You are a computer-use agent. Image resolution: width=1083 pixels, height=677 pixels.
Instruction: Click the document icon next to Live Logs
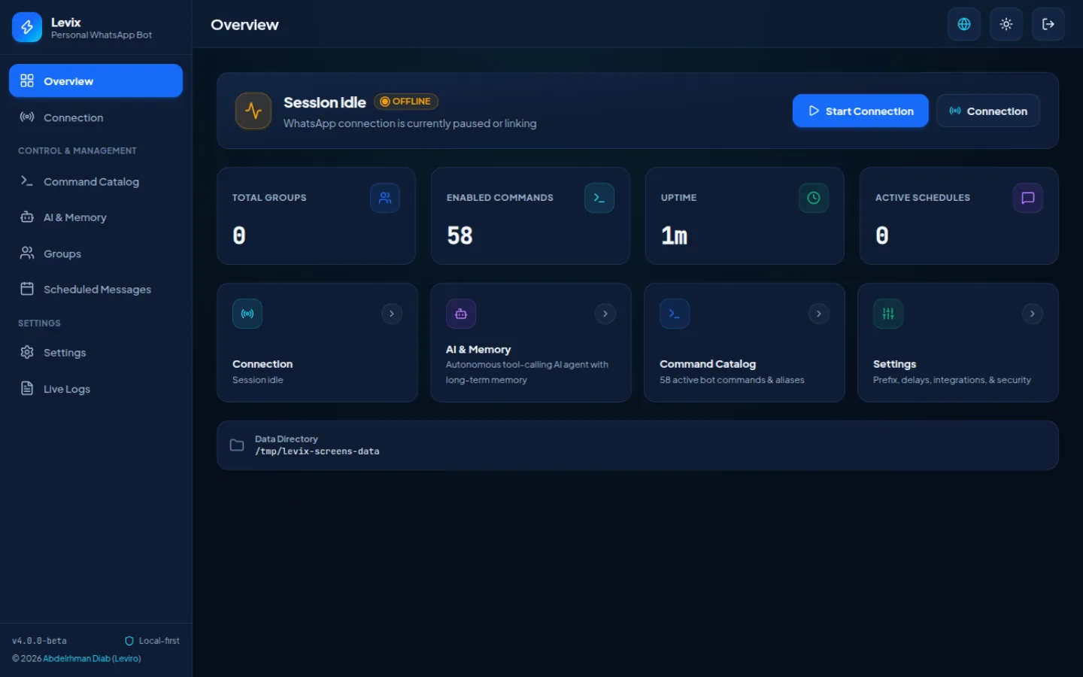(27, 388)
